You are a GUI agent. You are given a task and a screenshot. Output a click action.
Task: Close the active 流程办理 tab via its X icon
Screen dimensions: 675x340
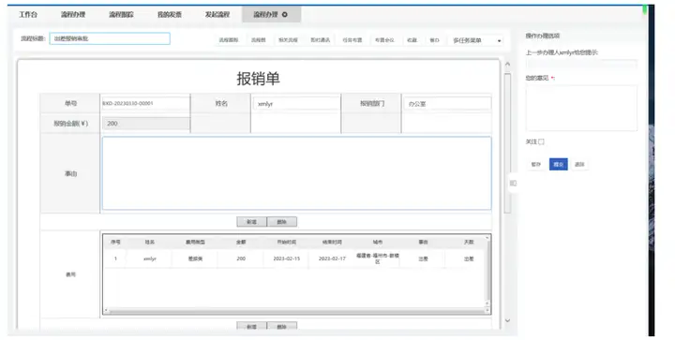click(x=285, y=15)
